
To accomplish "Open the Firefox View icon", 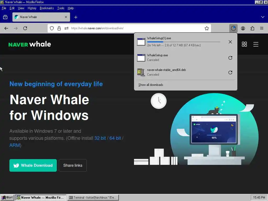I will click(x=5, y=17).
